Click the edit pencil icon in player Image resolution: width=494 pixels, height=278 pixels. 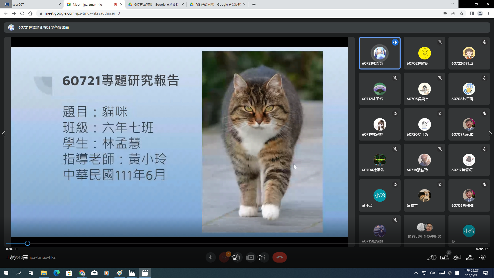pyautogui.click(x=429, y=257)
